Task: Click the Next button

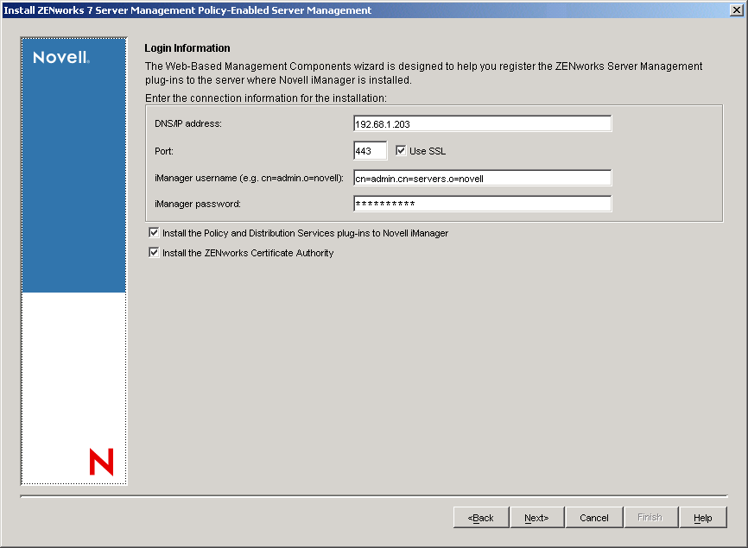Action: coord(536,517)
